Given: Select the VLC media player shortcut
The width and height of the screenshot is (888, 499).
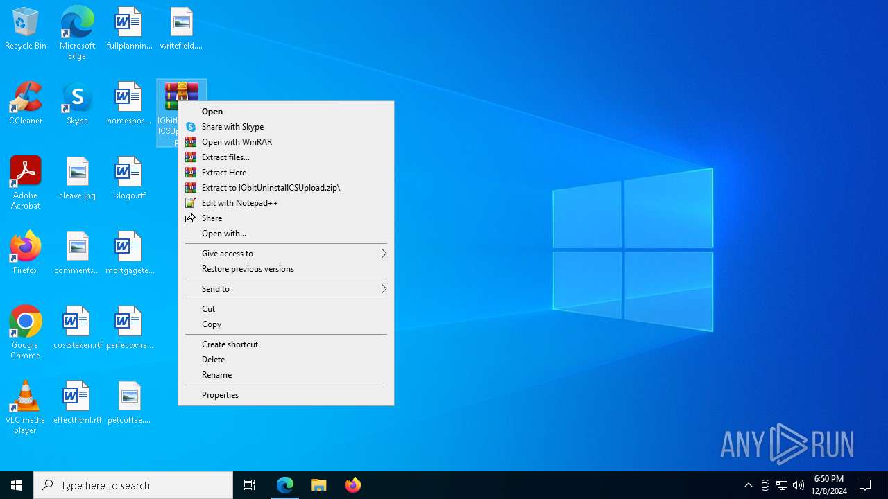Looking at the screenshot, I should (x=26, y=408).
